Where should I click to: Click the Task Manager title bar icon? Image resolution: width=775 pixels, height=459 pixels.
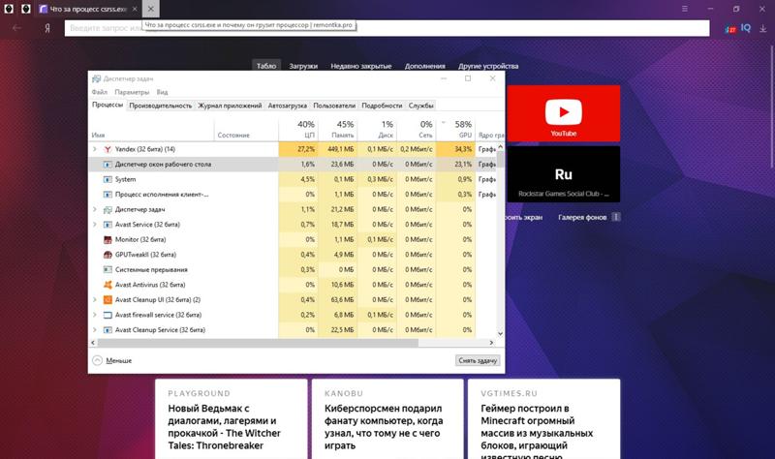(96, 78)
